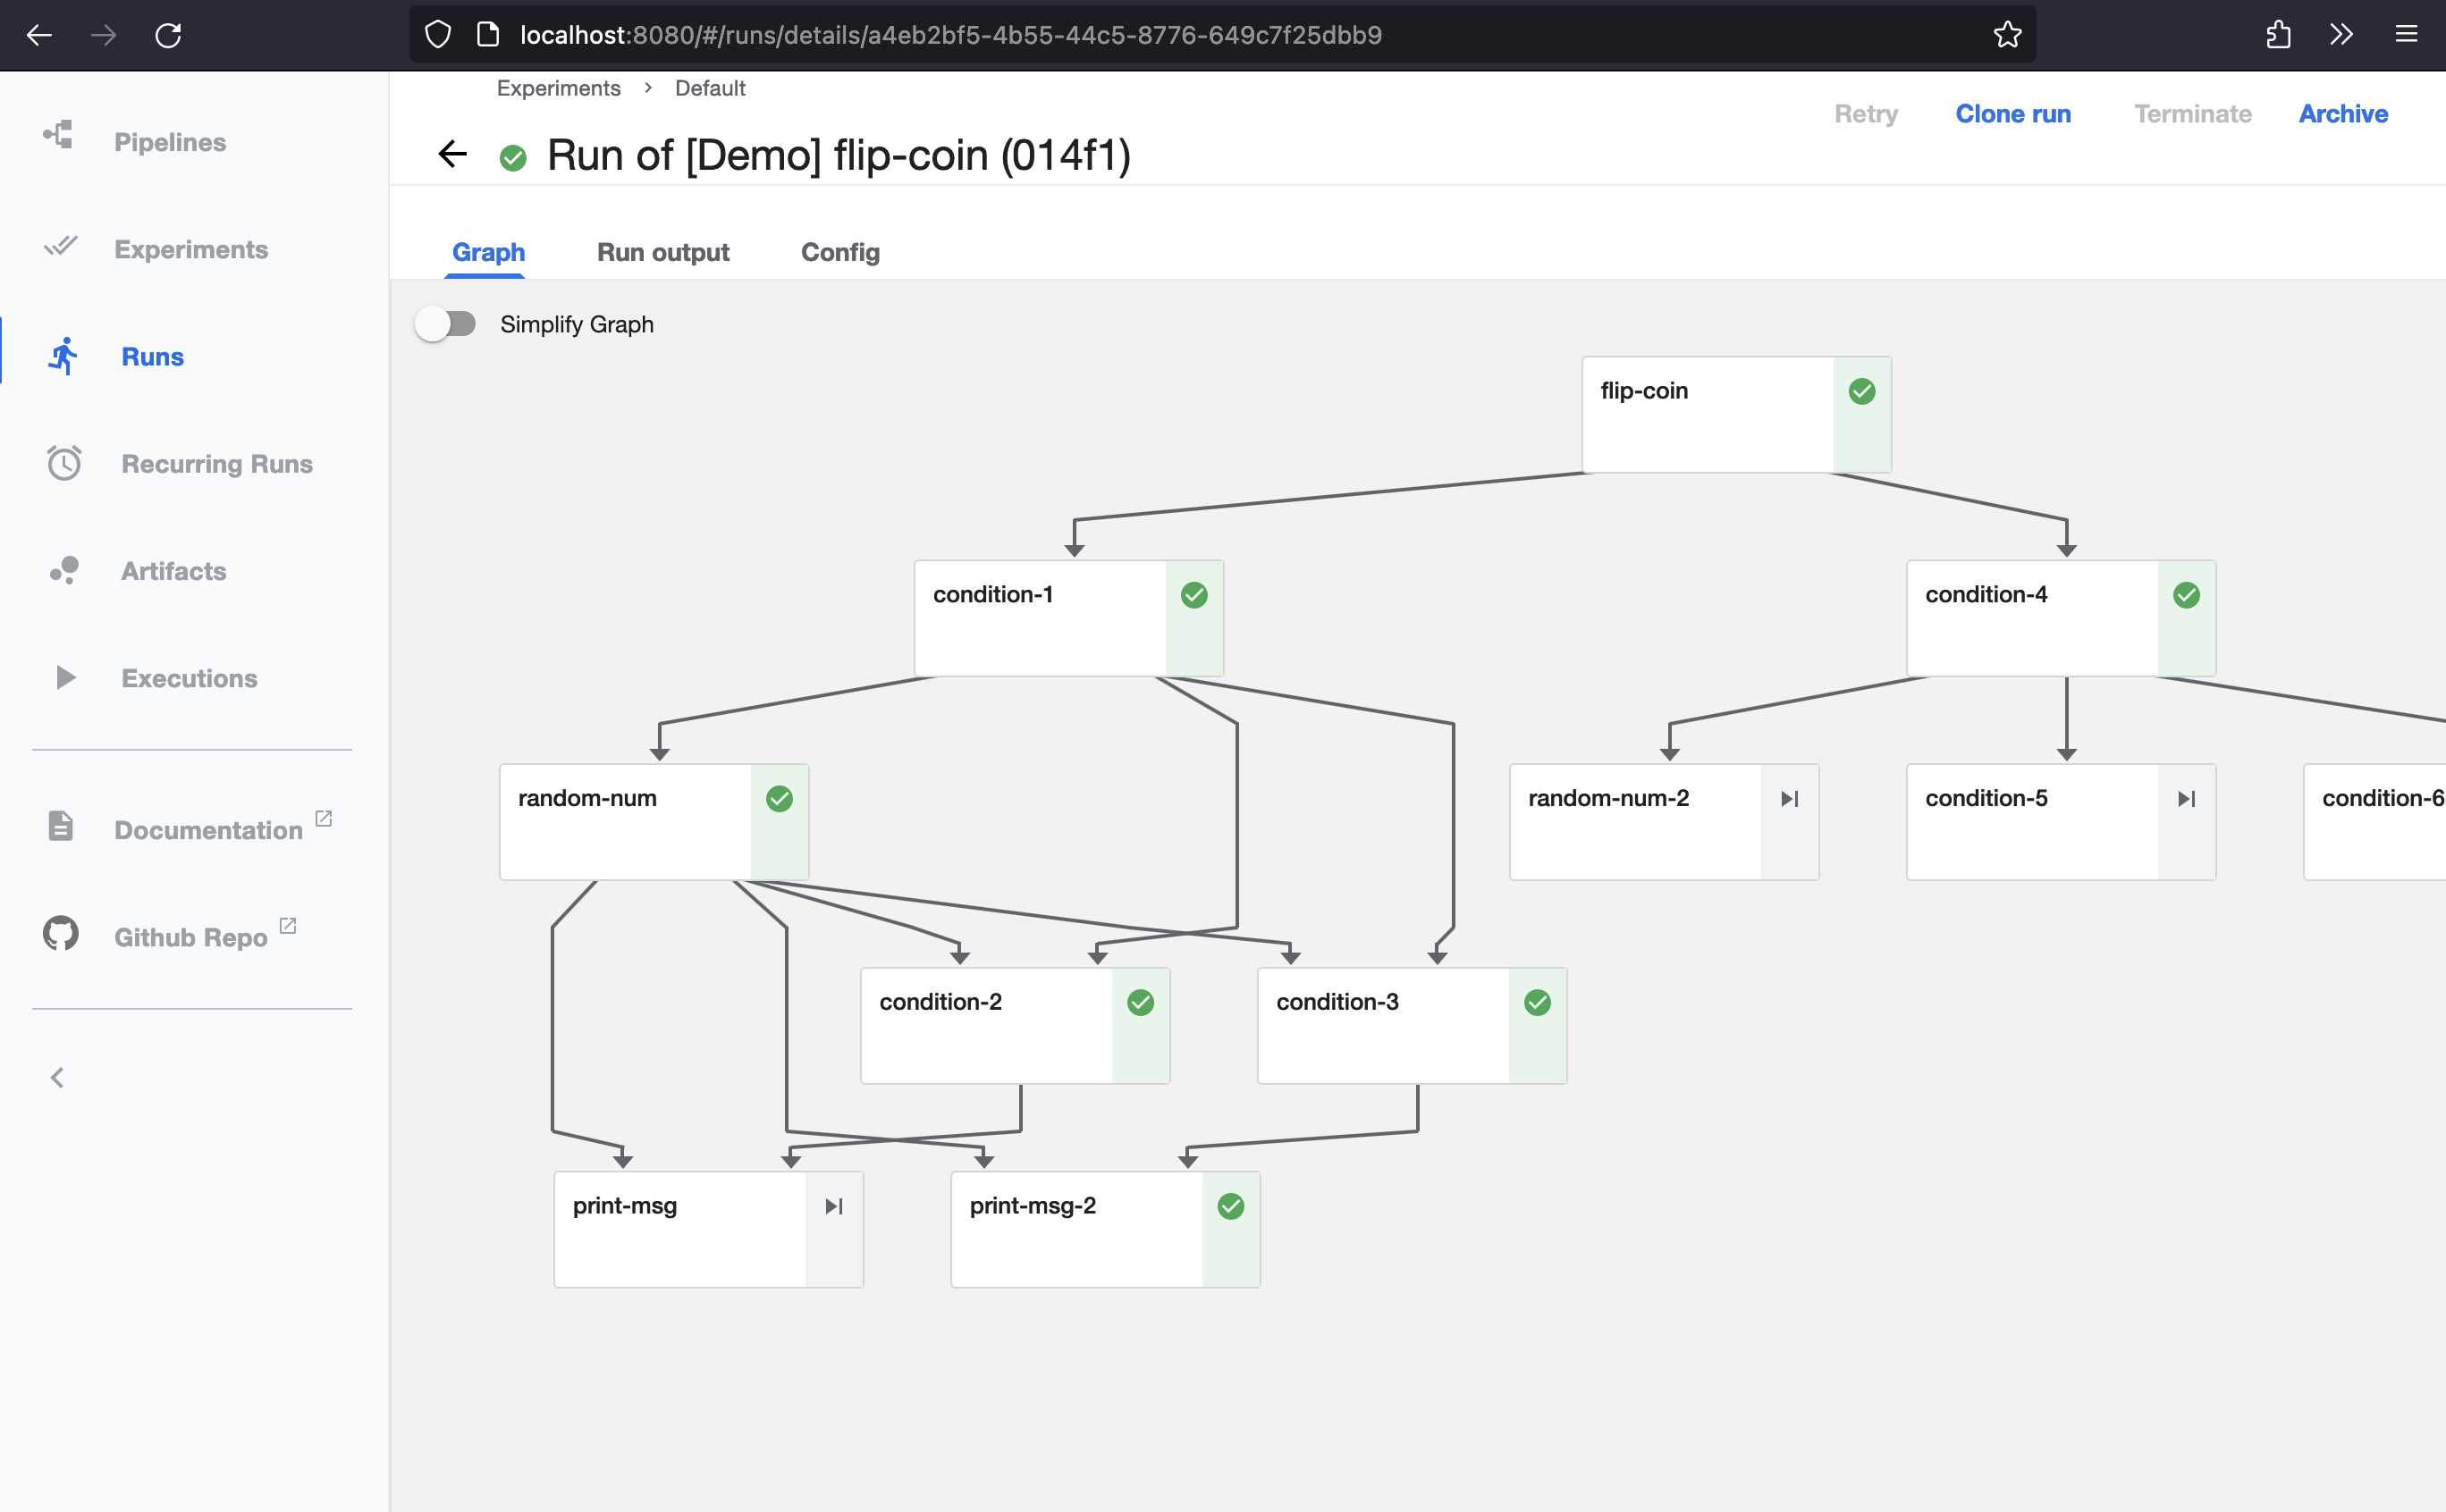Click the success checkmark on condition-3 node
Image resolution: width=2446 pixels, height=1512 pixels.
(x=1536, y=1002)
